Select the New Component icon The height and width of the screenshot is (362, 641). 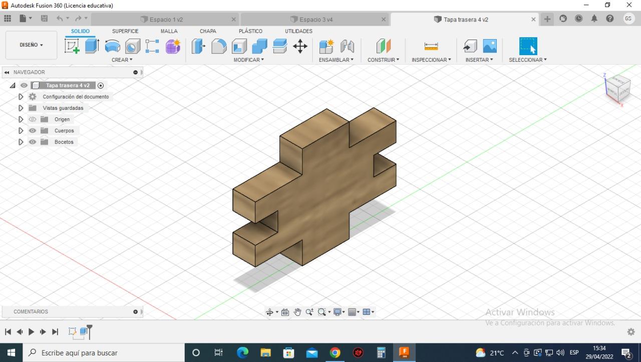tap(327, 46)
